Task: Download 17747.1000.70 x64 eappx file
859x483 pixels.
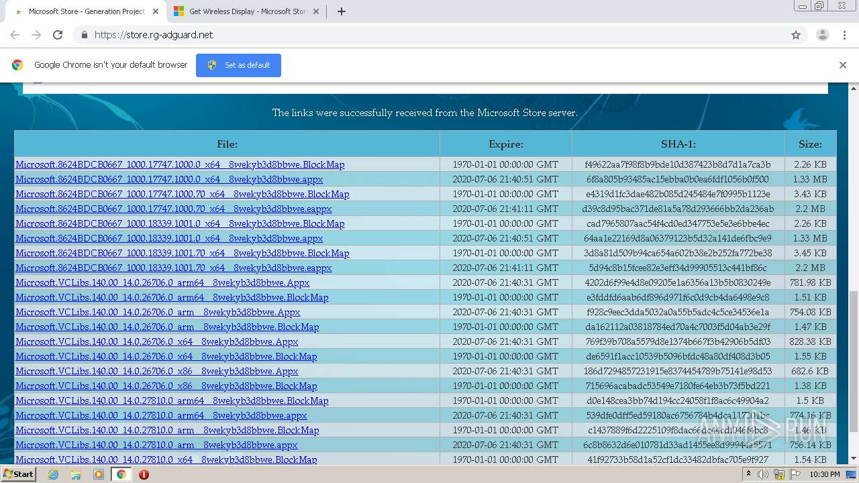Action: click(x=174, y=209)
